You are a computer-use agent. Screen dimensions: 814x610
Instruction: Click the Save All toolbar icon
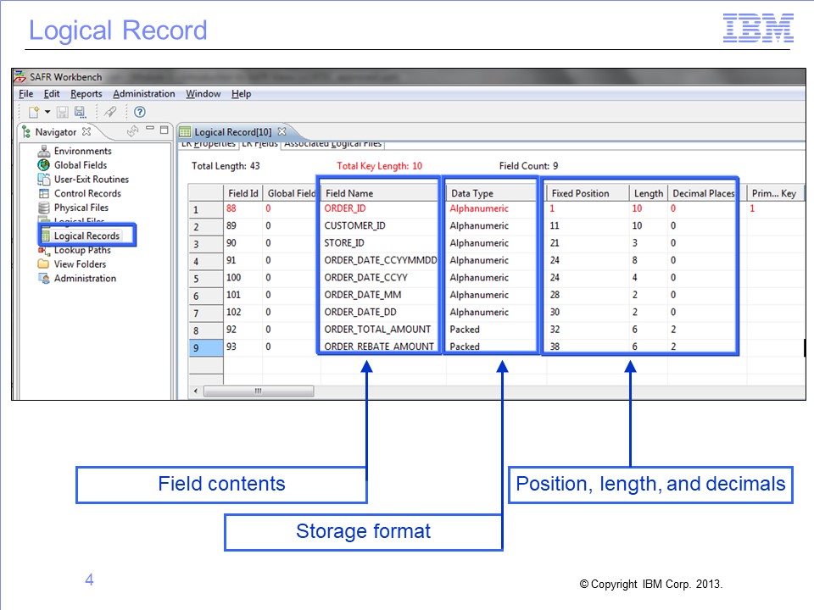click(80, 112)
